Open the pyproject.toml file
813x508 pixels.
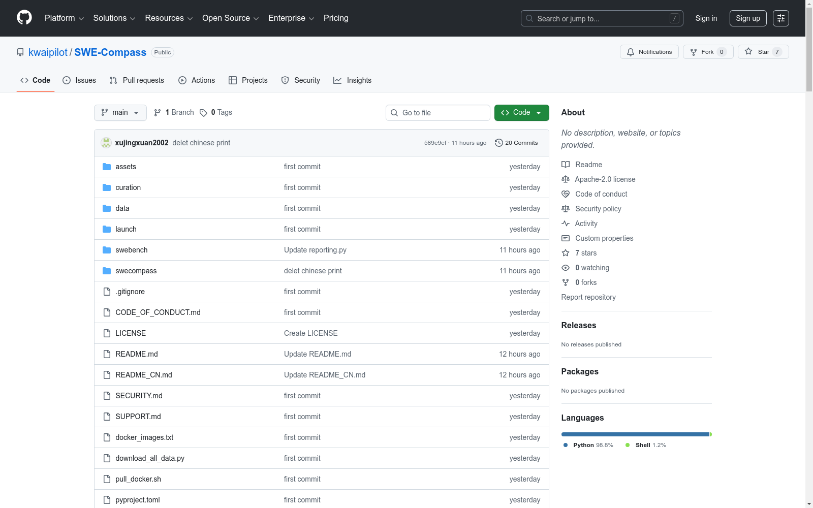pos(138,500)
